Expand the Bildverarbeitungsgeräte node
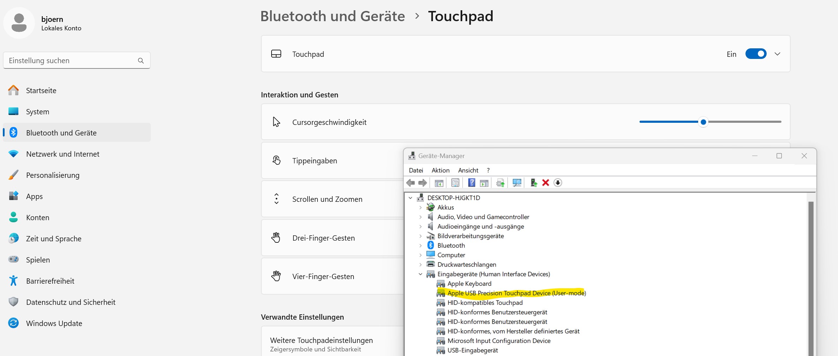The width and height of the screenshot is (838, 356). tap(420, 236)
